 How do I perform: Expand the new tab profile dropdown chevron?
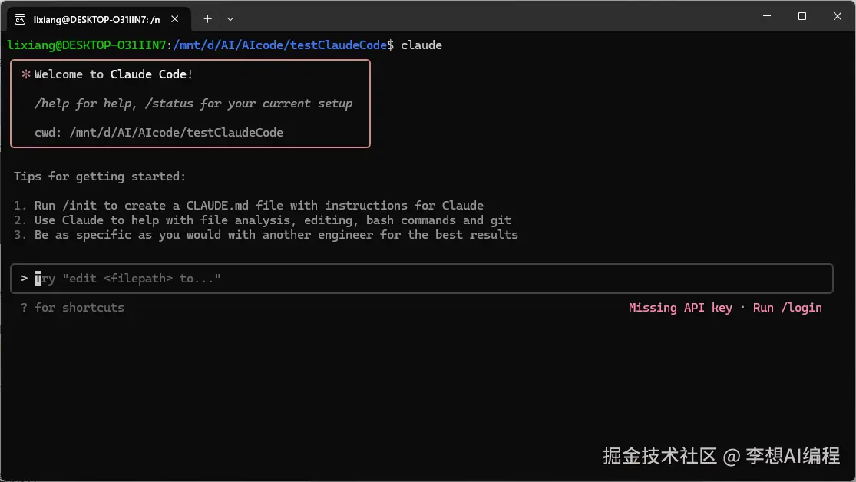(230, 19)
